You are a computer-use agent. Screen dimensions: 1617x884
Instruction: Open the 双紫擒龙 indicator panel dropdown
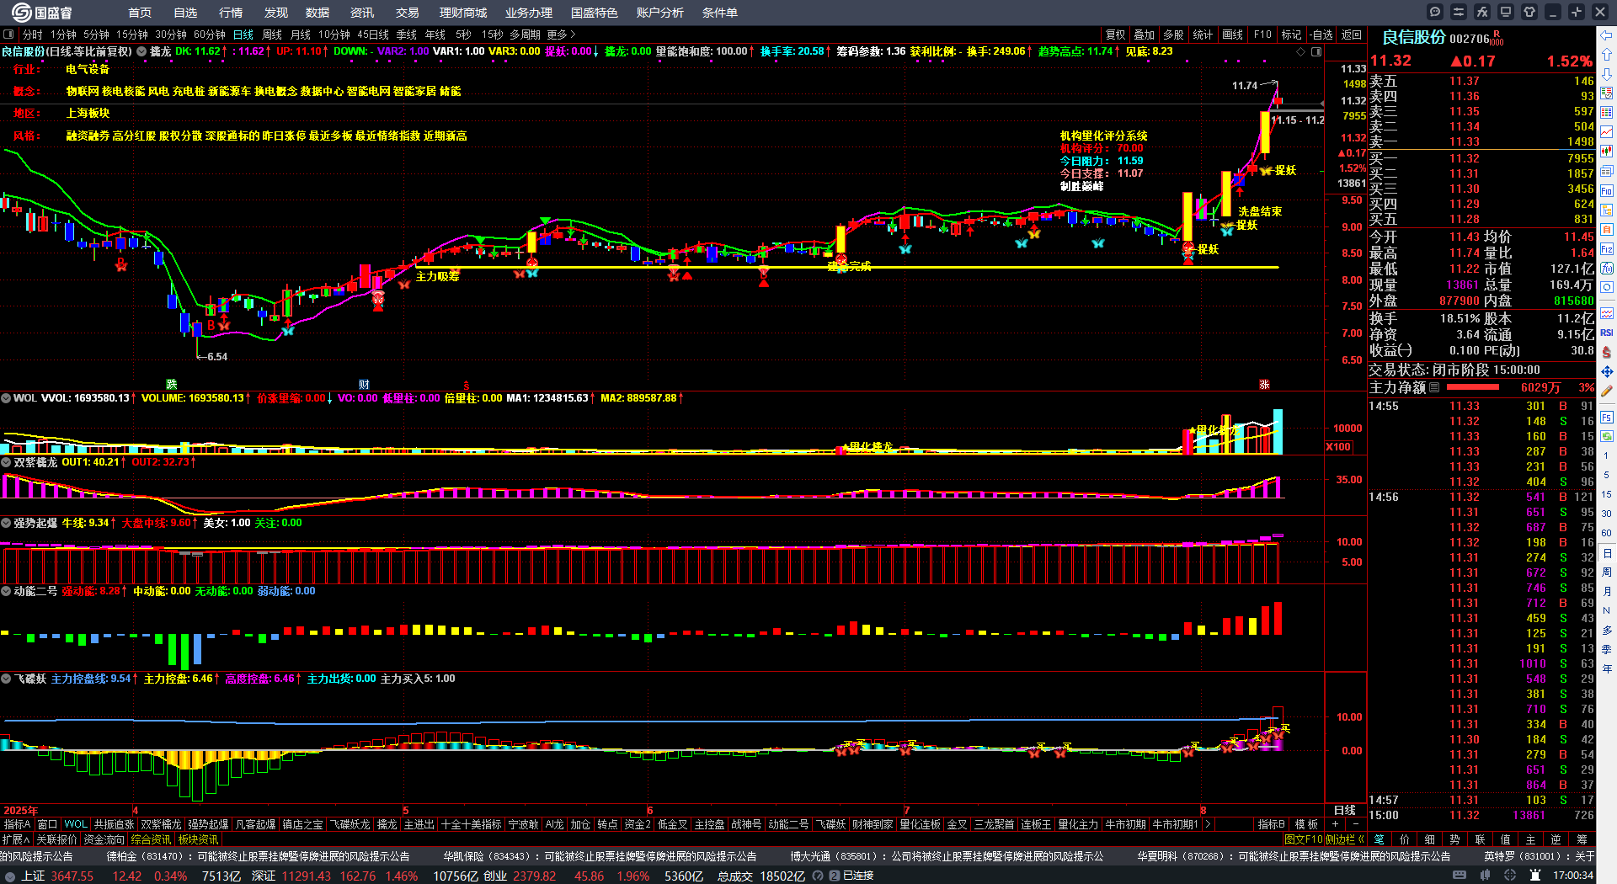point(7,462)
